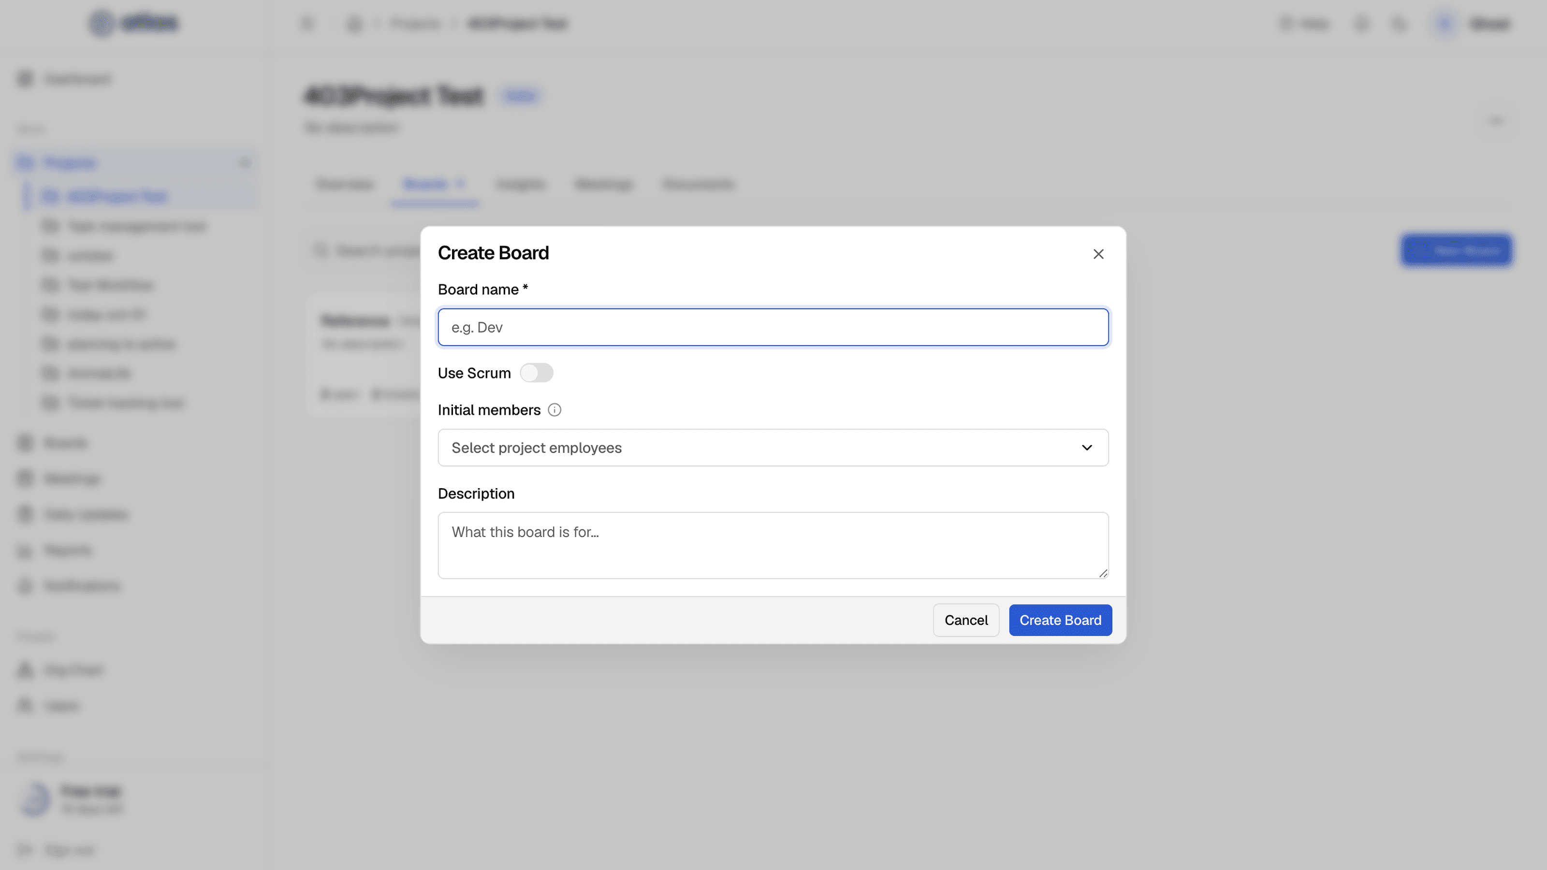The width and height of the screenshot is (1547, 870).
Task: Open the Select project employees dropdown
Action: pos(773,447)
